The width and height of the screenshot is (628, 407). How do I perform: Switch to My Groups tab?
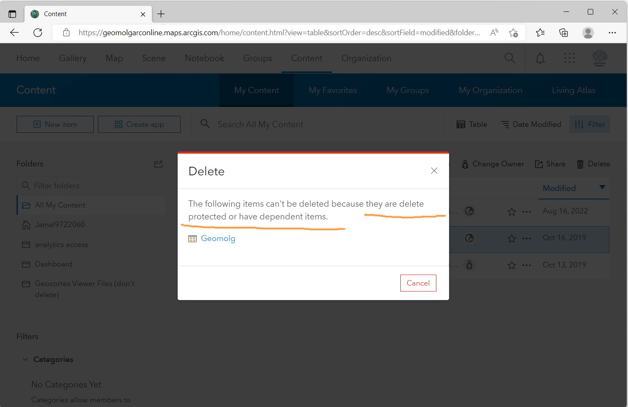408,90
